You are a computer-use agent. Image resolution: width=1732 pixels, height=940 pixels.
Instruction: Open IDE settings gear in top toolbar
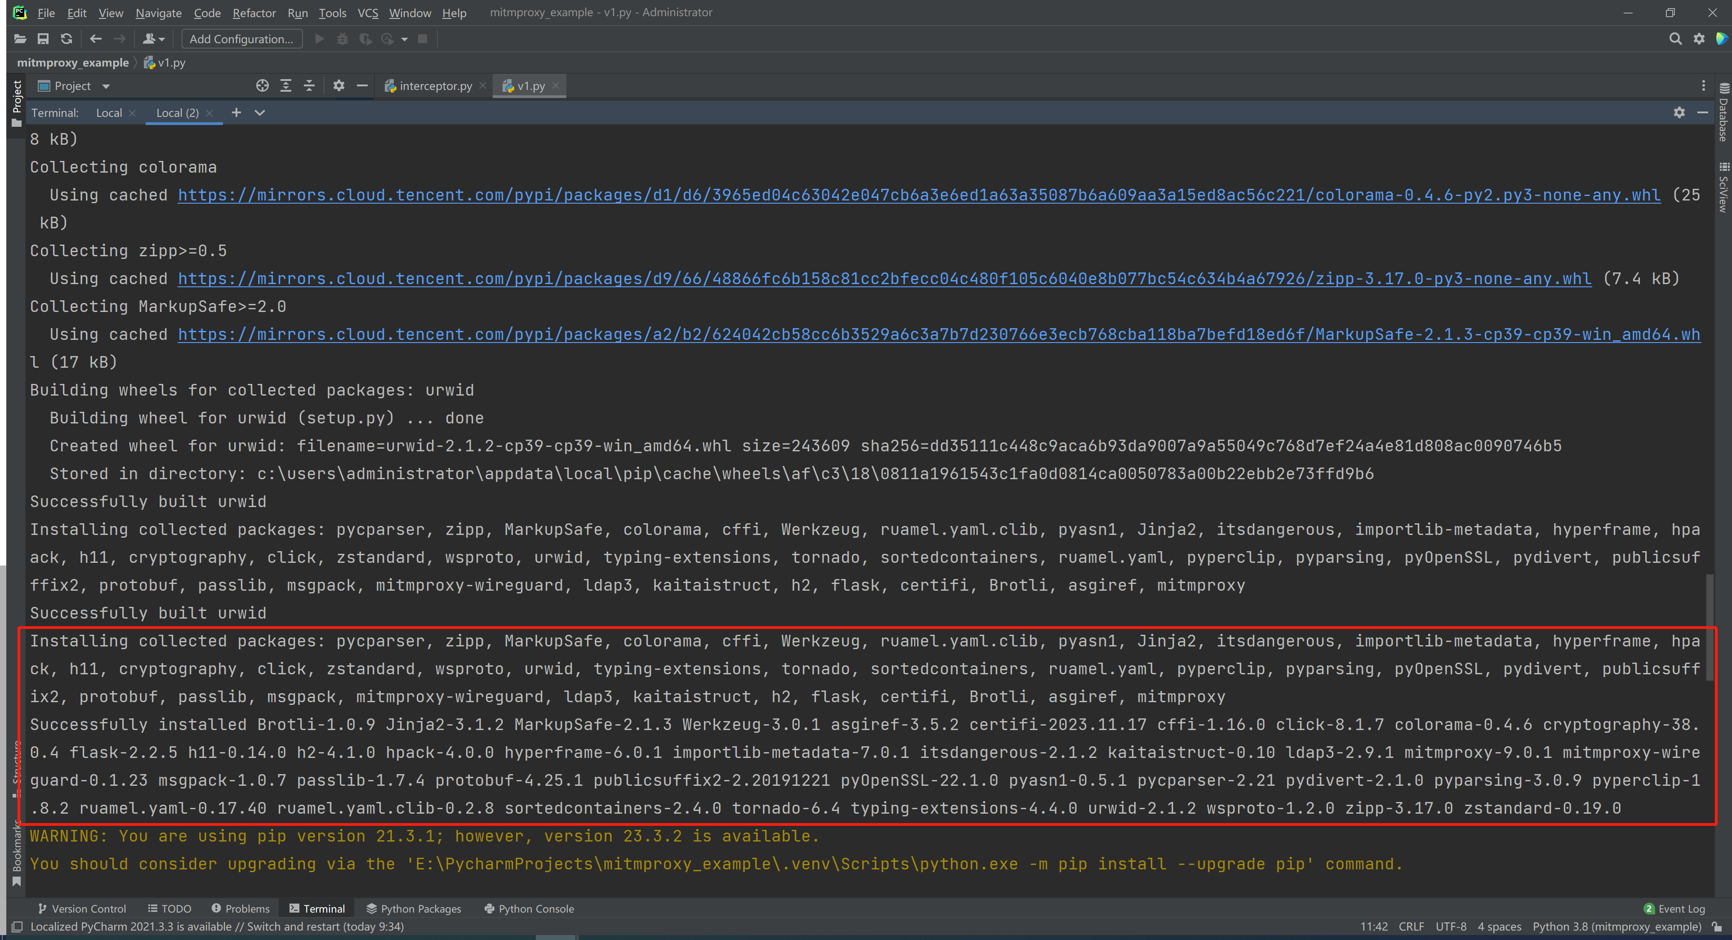[1699, 39]
